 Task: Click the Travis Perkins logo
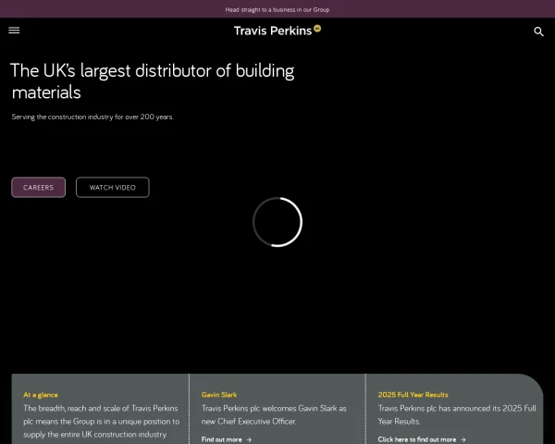click(277, 31)
